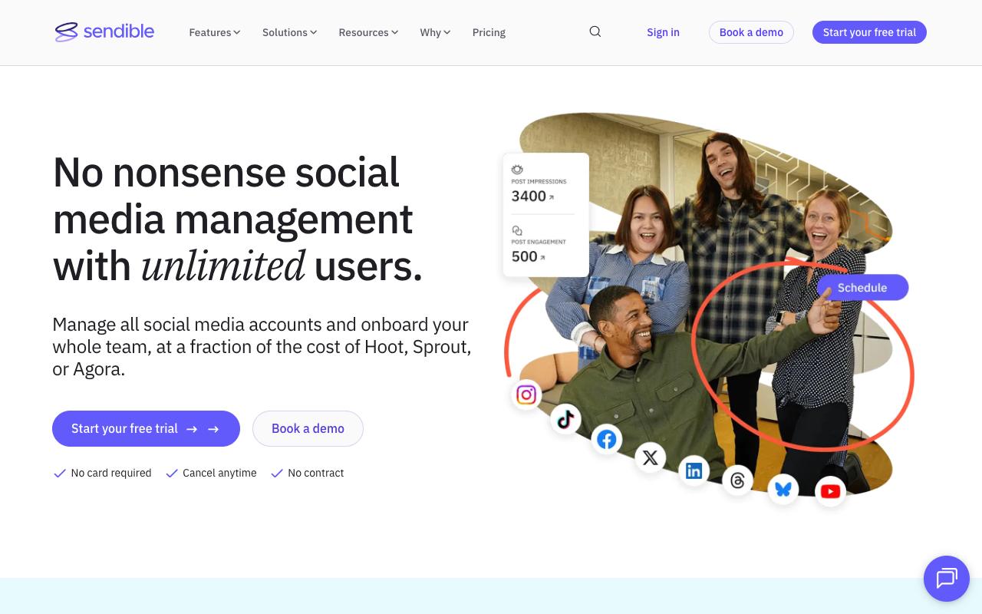Click the Sendible logo
Viewport: 982px width, 614px height.
pos(104,31)
